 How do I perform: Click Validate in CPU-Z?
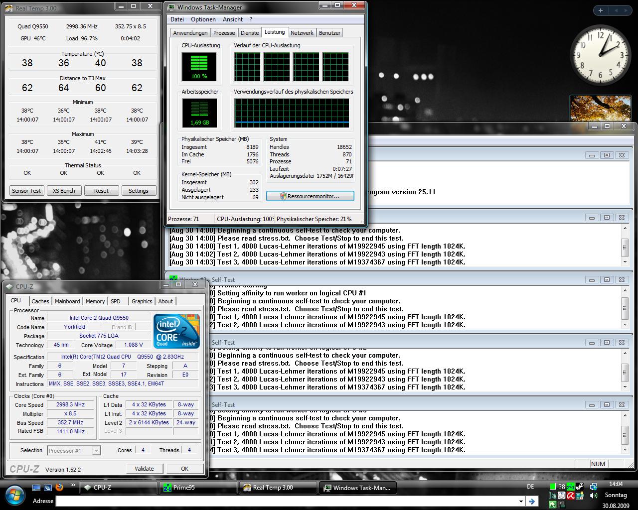[x=144, y=469]
